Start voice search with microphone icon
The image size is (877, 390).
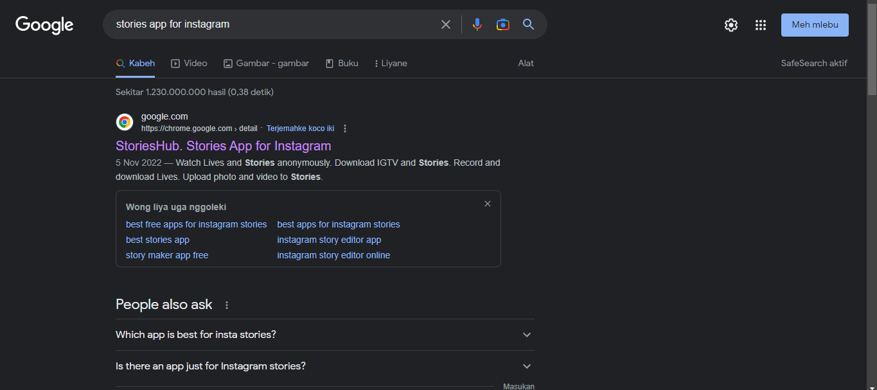(477, 24)
